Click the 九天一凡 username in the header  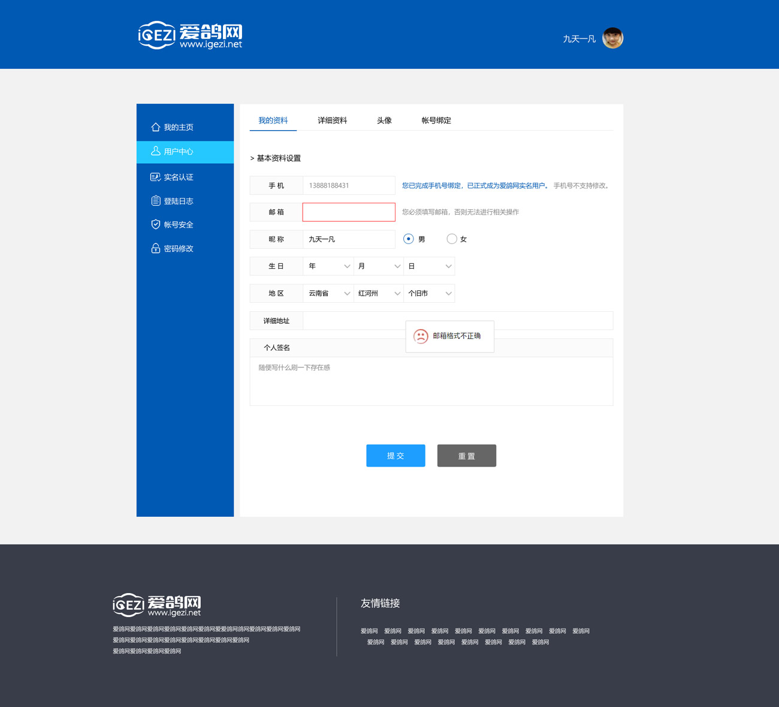pyautogui.click(x=579, y=39)
